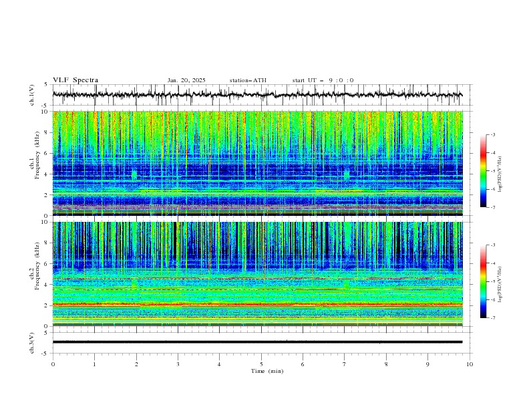The image size is (529, 409).
Task: Click the ch.2 spectrogram panel
Action: tap(257, 274)
